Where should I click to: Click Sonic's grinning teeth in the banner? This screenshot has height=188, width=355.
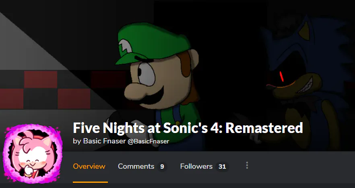coord(305,85)
